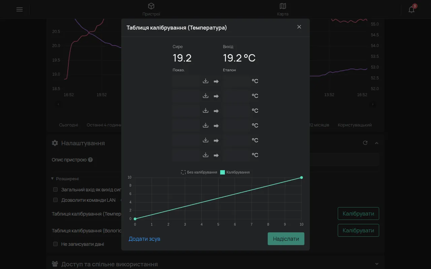Click the 19.2 °C Вихід value
This screenshot has height=269, width=431.
point(239,58)
